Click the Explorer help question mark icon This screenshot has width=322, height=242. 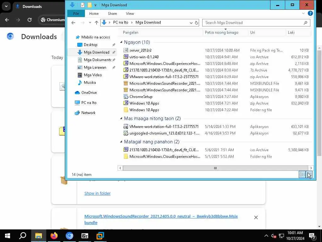(310, 13)
